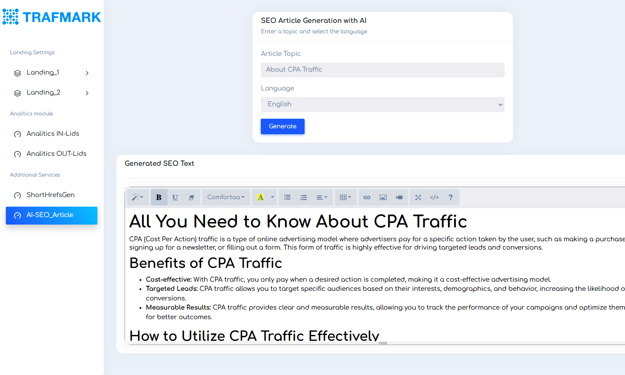Open the magic wand style menu
The width and height of the screenshot is (625, 375).
tap(137, 197)
